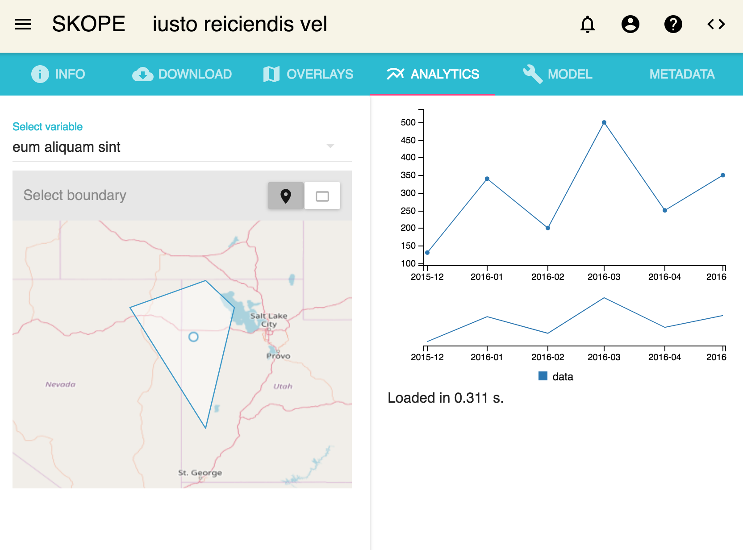Click the Overlays map icon

click(x=271, y=74)
